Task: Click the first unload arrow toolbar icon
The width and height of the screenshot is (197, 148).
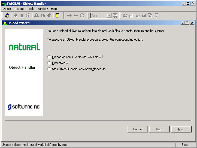Action: pyautogui.click(x=16, y=16)
